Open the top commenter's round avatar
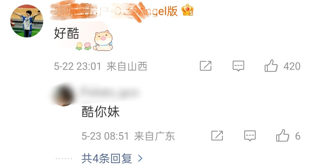311x166 pixels. [27, 21]
